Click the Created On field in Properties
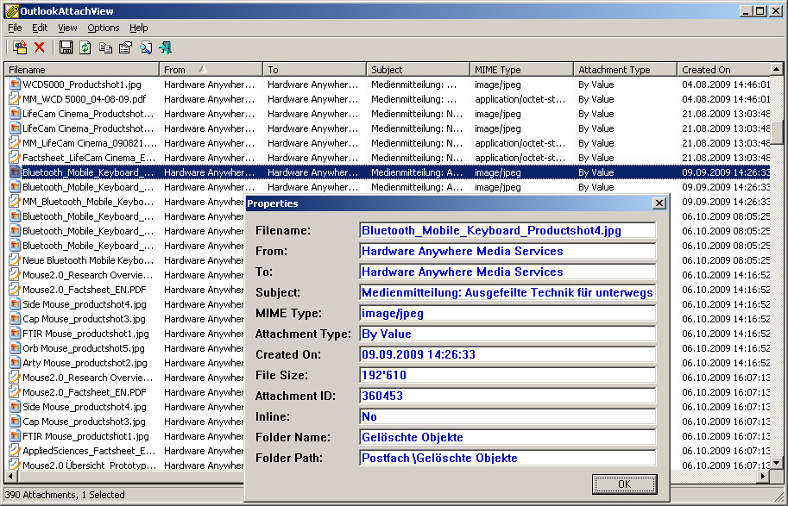 click(x=507, y=354)
